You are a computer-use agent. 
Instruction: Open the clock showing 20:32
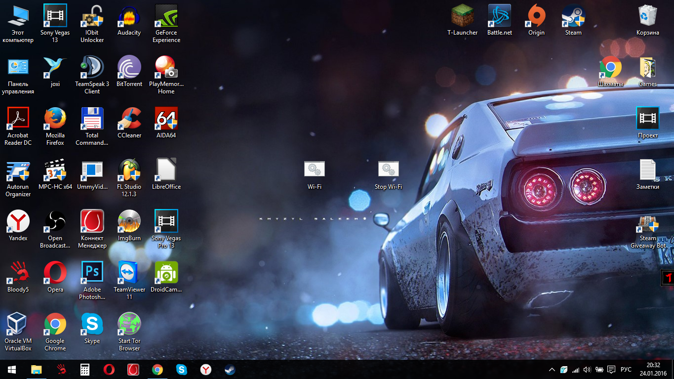[653, 369]
